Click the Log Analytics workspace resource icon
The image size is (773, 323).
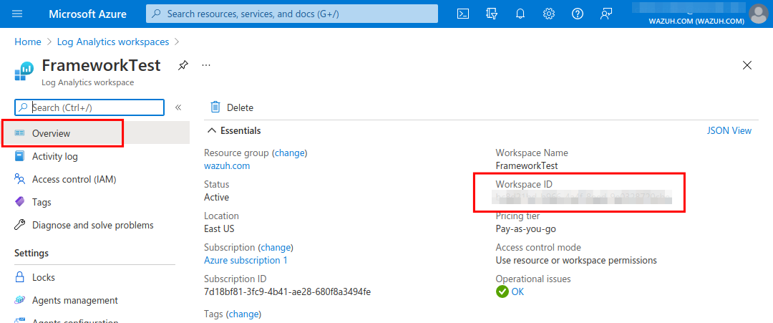tap(24, 70)
